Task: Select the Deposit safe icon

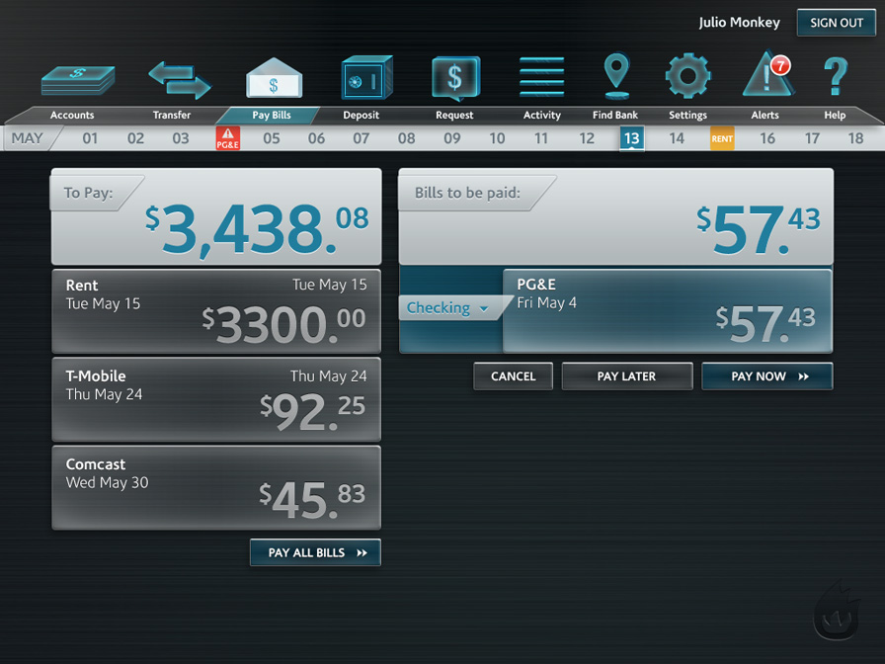Action: point(366,78)
